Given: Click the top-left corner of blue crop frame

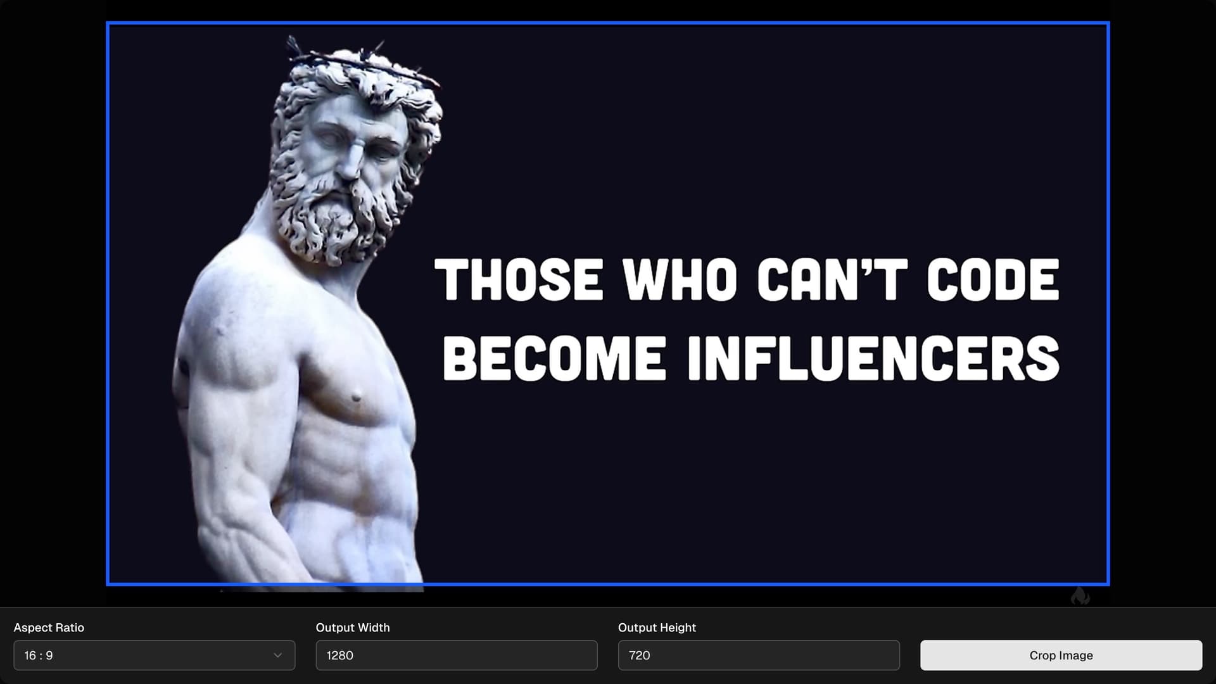Looking at the screenshot, I should (108, 23).
